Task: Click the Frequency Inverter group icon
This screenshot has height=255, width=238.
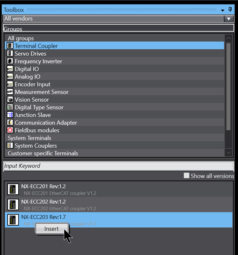Action: (10, 61)
